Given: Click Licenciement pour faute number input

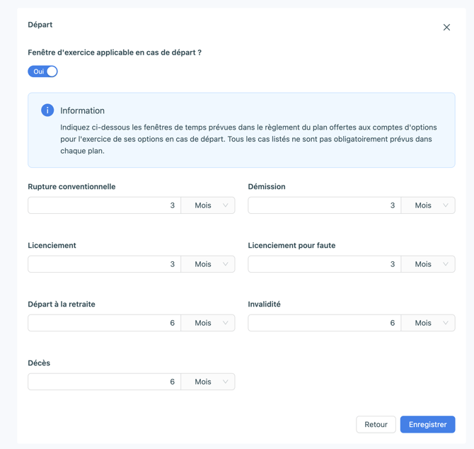Looking at the screenshot, I should (324, 264).
